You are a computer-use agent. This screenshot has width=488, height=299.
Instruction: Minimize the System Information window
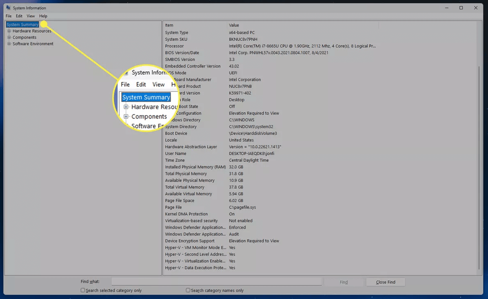tap(447, 8)
